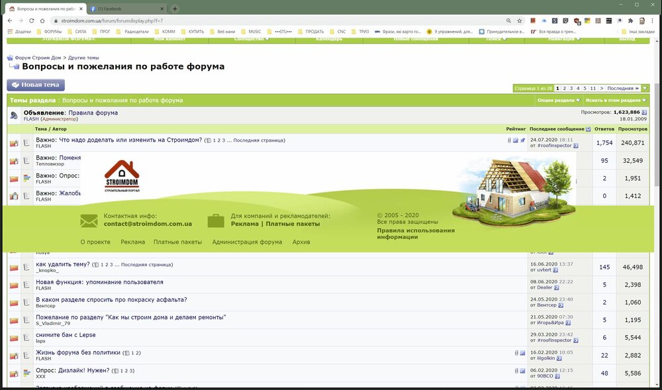Switch to the Facebook tab
662x390 pixels.
click(x=126, y=9)
